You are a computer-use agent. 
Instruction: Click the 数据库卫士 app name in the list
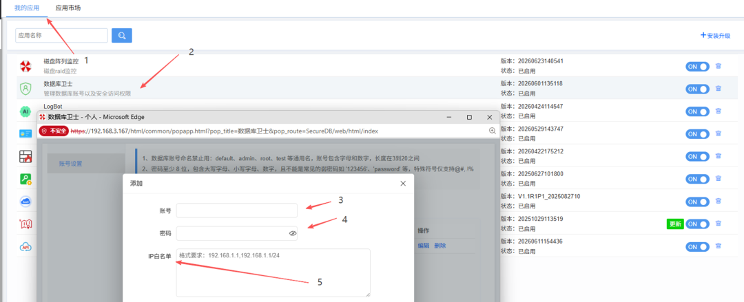point(58,83)
